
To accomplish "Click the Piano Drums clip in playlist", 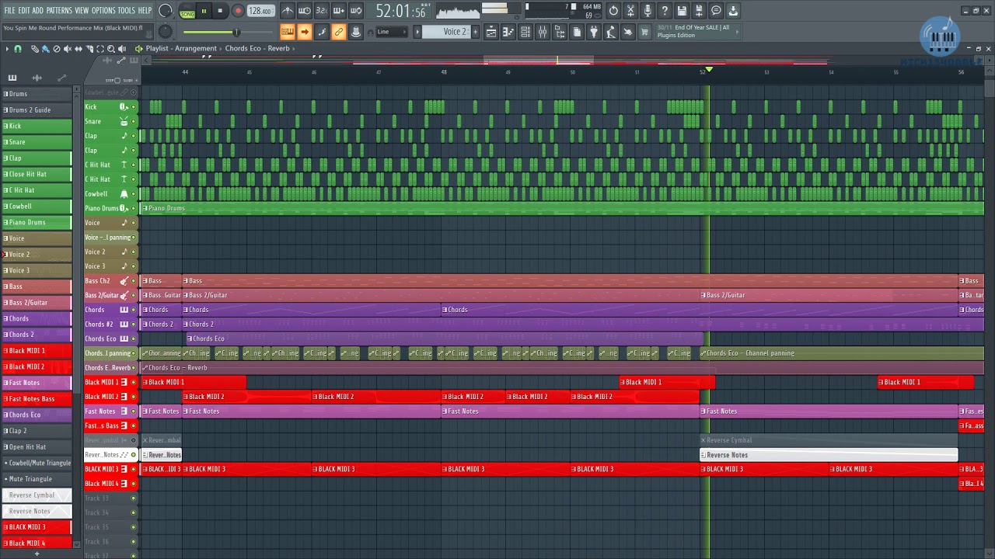I will click(x=561, y=208).
